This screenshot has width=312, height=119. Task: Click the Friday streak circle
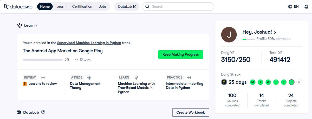pos(284,82)
